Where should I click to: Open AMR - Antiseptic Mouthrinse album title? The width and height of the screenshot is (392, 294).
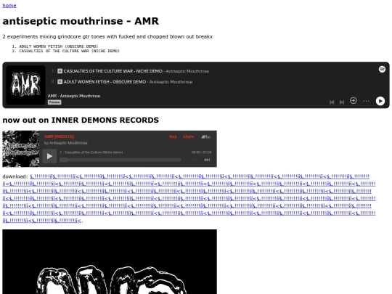pyautogui.click(x=74, y=96)
